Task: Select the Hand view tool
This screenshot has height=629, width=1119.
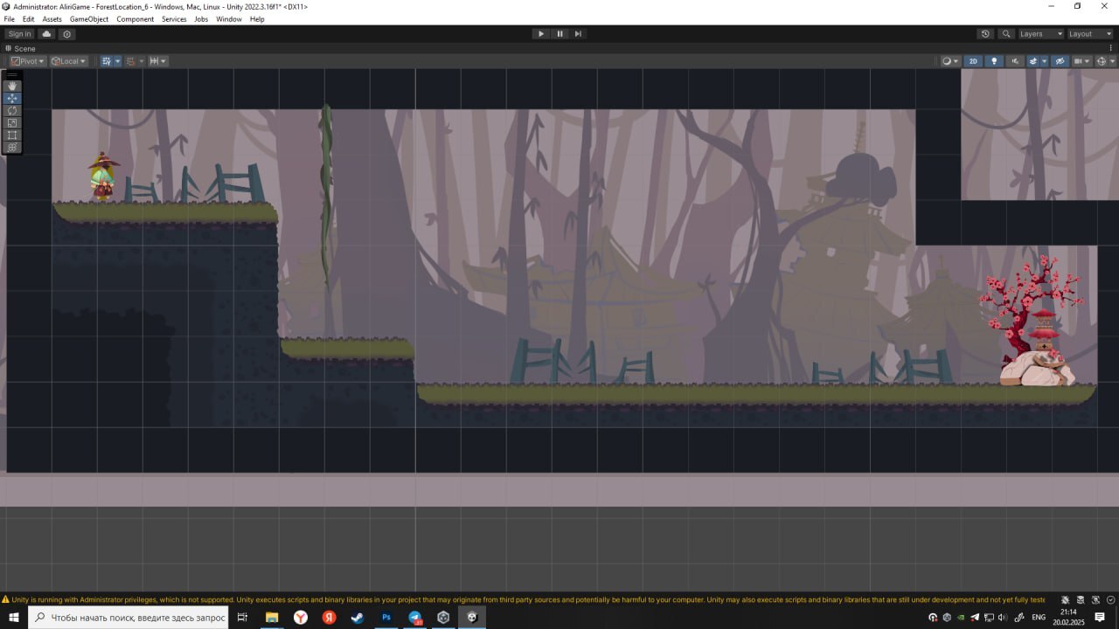Action: pos(12,86)
